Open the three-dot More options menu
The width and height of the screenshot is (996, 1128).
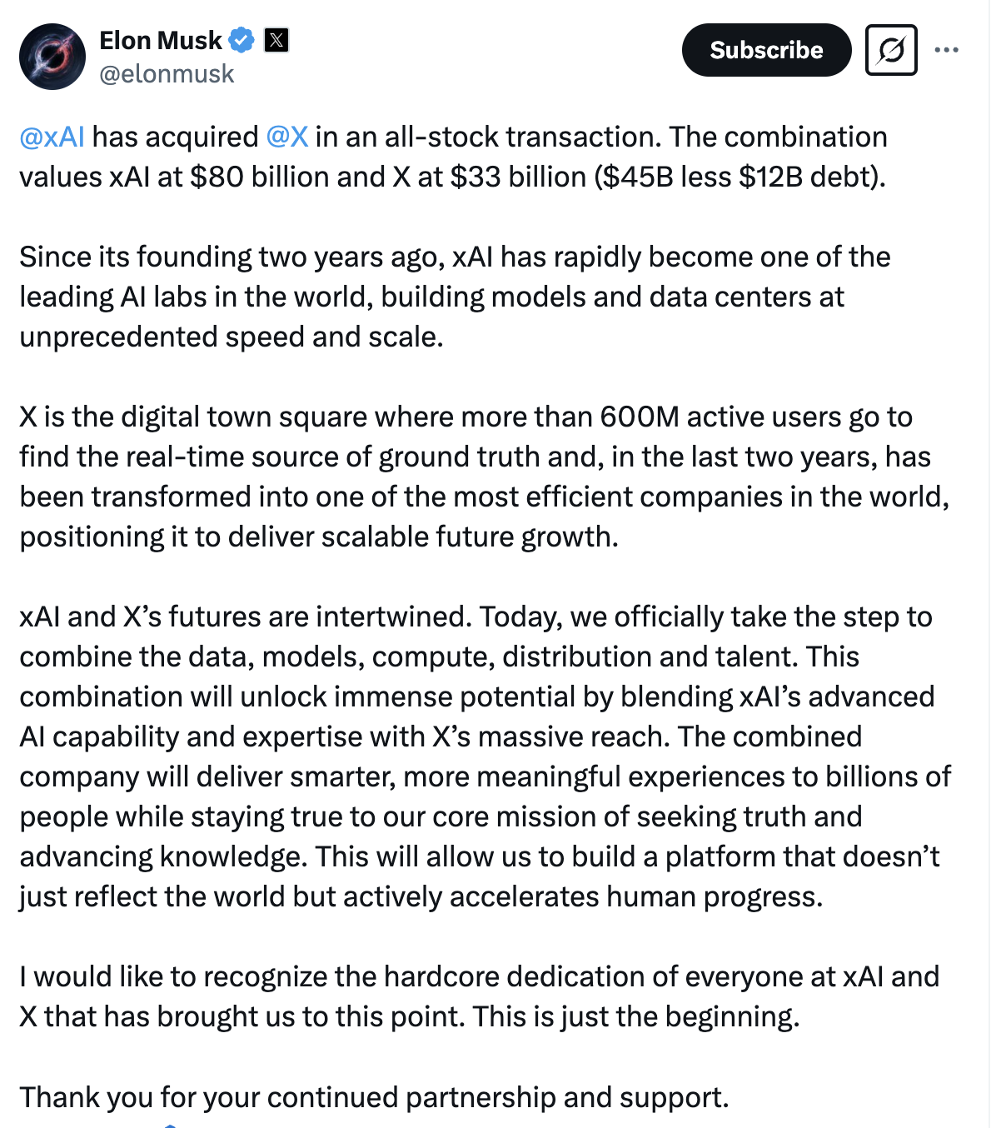946,51
